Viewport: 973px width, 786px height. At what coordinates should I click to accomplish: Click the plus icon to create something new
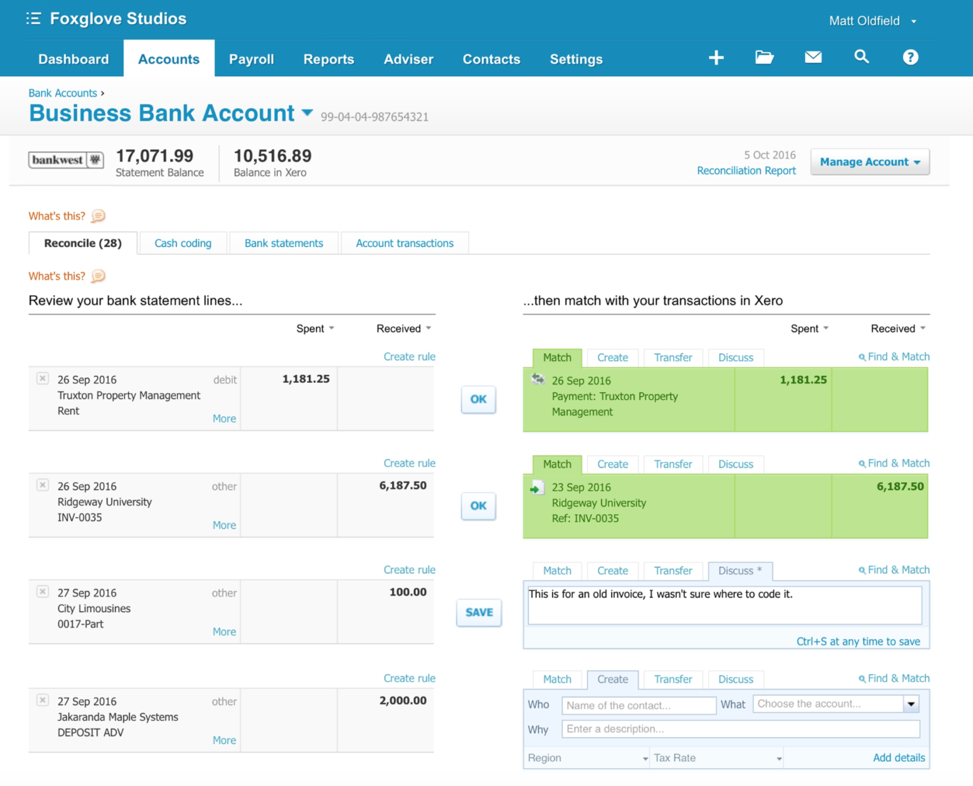tap(716, 57)
